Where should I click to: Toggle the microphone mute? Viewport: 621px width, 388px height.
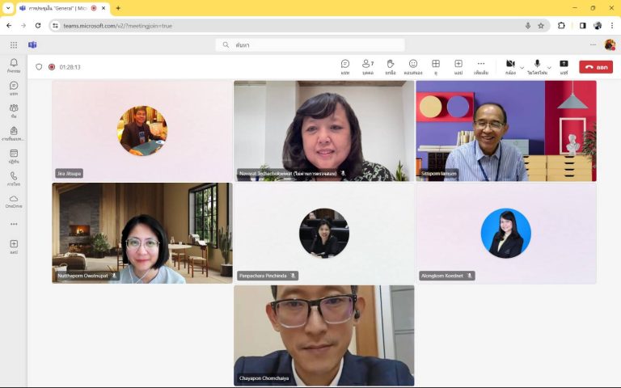(x=537, y=65)
